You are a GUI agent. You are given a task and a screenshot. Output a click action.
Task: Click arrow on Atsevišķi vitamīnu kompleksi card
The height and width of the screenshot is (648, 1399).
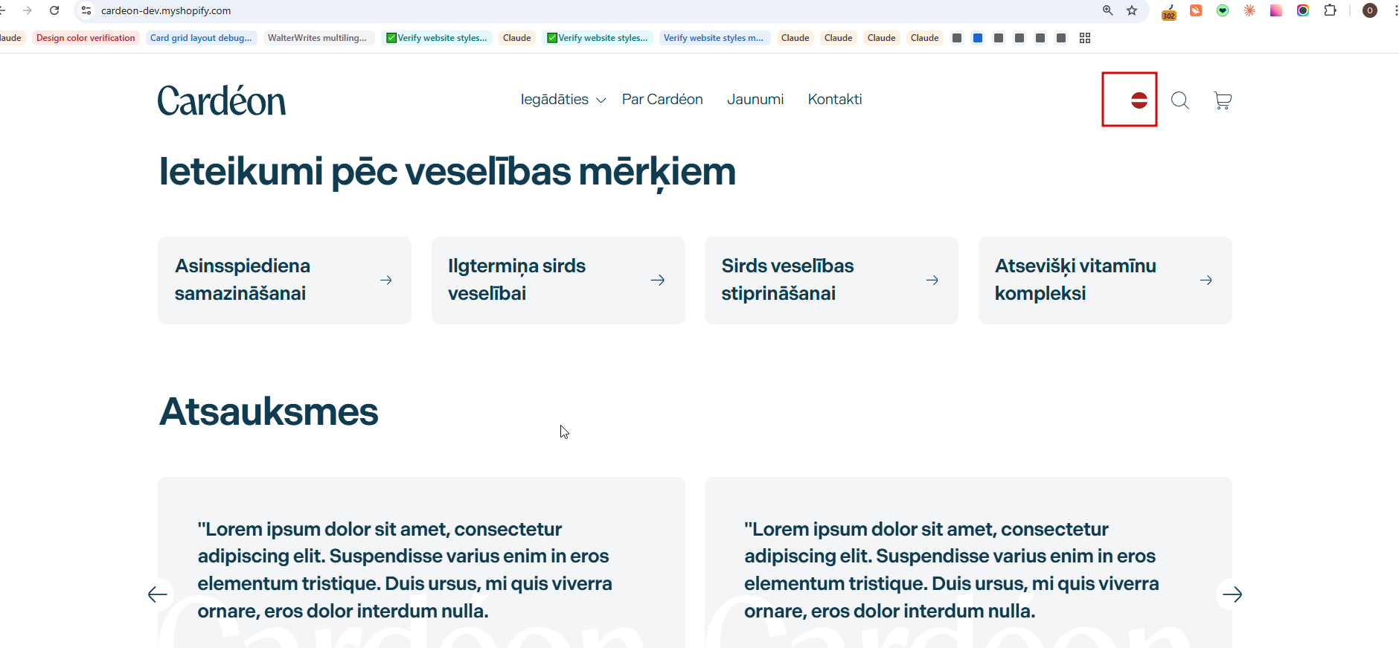tap(1206, 280)
